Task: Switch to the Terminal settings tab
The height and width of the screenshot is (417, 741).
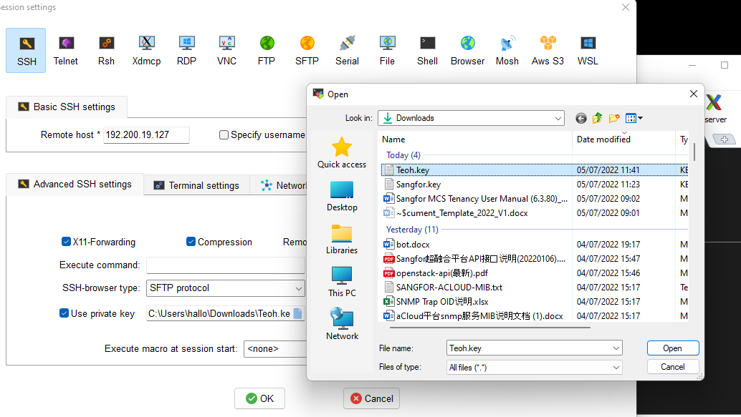Action: (196, 185)
